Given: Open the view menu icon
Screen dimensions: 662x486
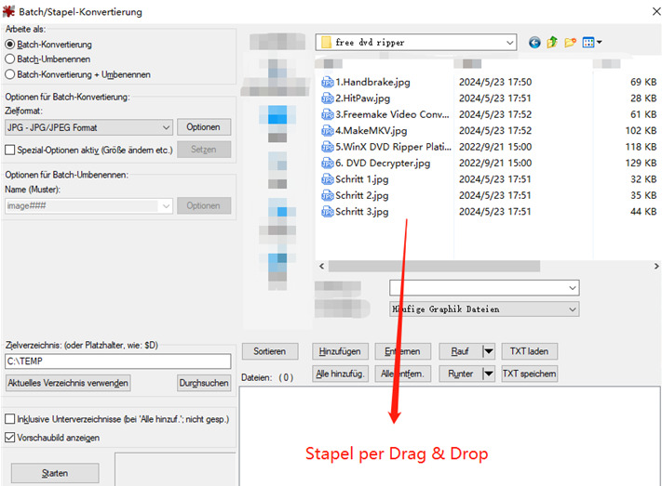Looking at the screenshot, I should pos(592,42).
